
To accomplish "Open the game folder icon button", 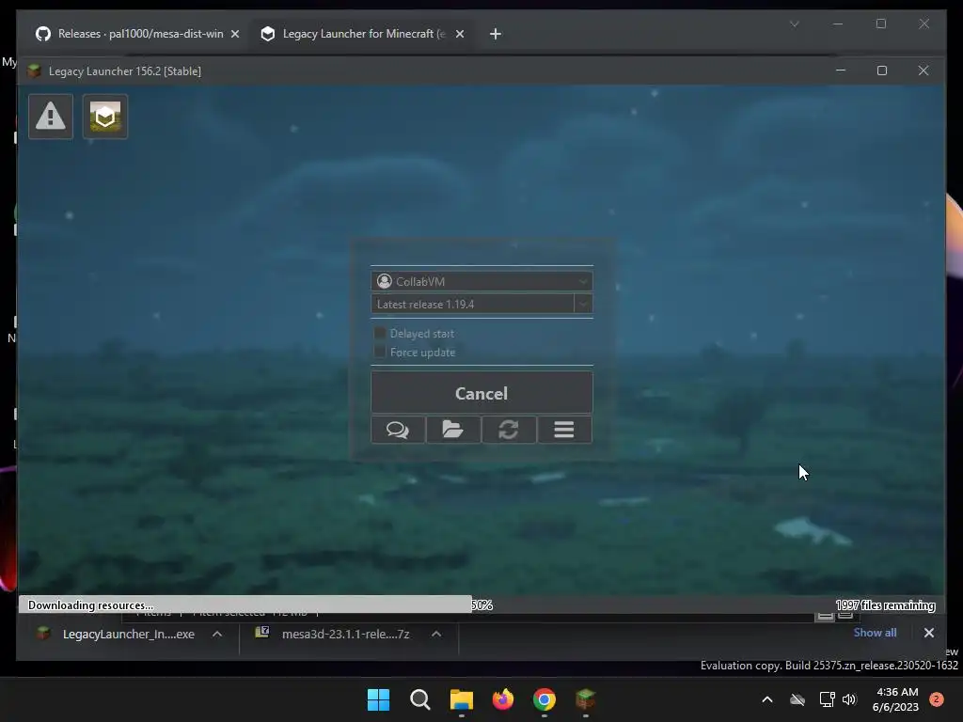I will coord(453,429).
